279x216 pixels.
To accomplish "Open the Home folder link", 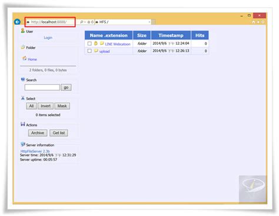I will click(x=32, y=59).
